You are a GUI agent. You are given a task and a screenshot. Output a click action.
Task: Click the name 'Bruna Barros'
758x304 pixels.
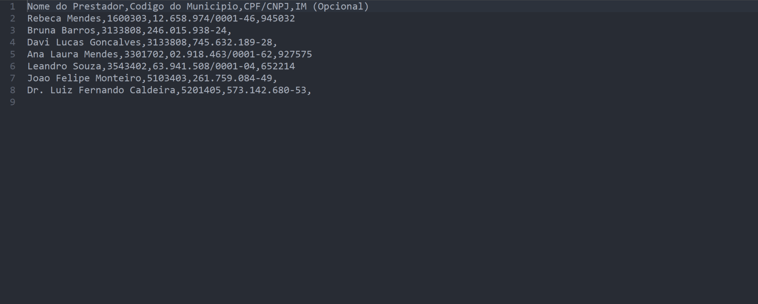pyautogui.click(x=61, y=30)
